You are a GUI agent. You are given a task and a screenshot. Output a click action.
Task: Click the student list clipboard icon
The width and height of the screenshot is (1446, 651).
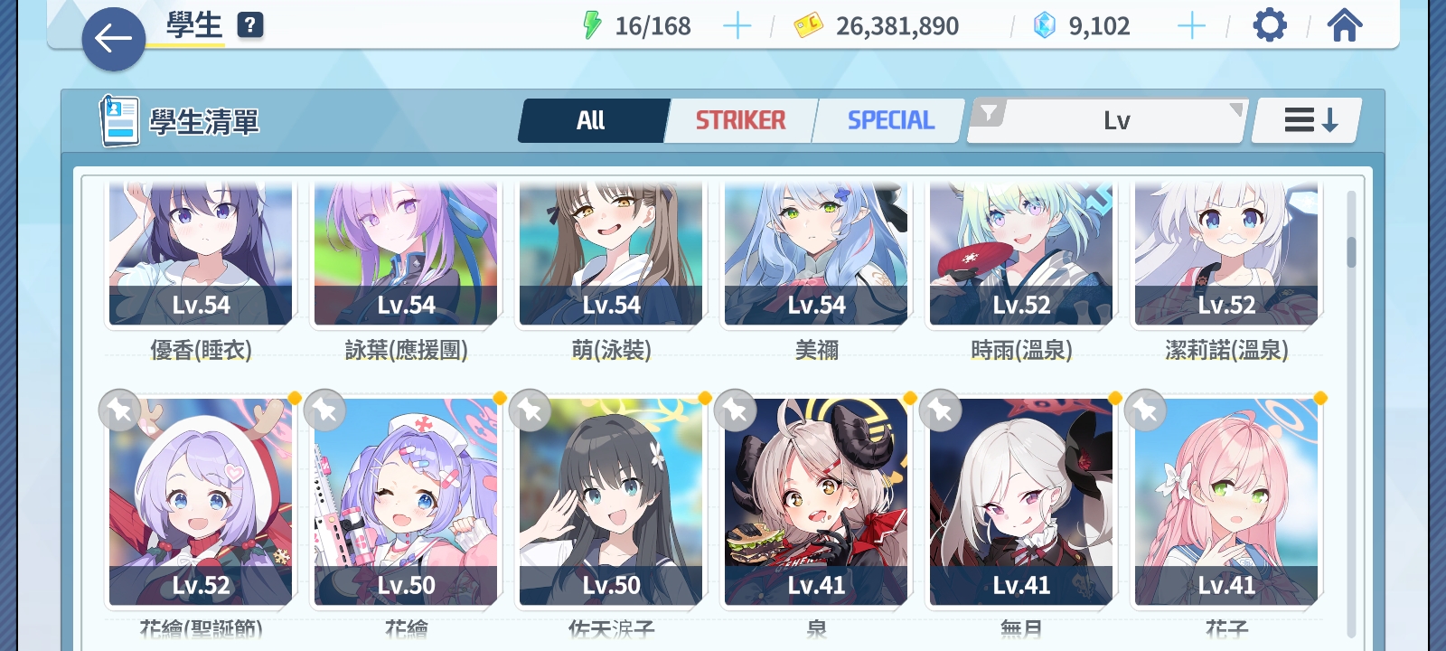[x=119, y=121]
